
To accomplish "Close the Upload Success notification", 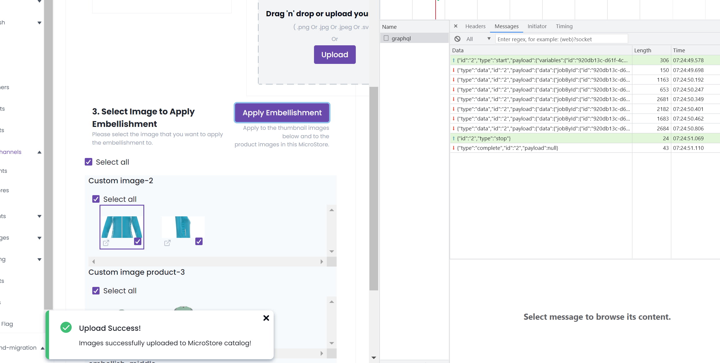I will coord(266,318).
